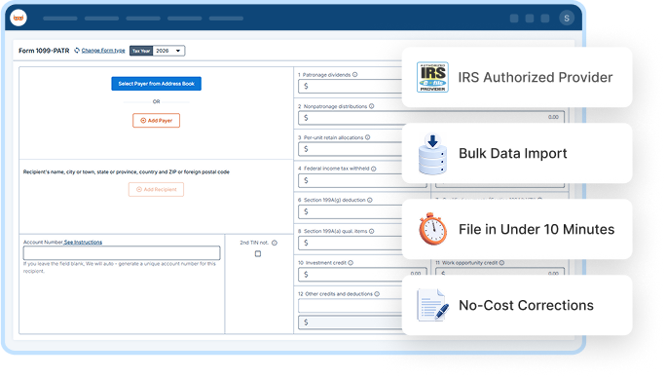Click the Section 199A(g) deduction amount field

350,211
